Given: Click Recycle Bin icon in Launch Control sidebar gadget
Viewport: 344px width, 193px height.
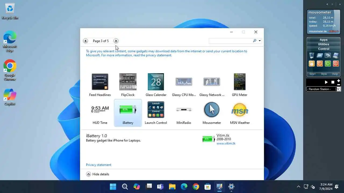Looking at the screenshot, I should 311,55.
